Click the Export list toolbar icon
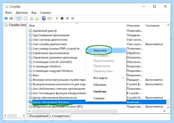Screen dimensions: 174x123 (36, 18)
